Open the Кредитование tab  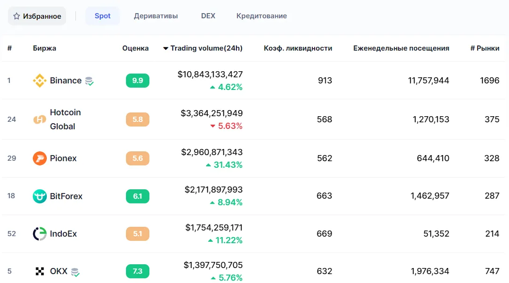[x=262, y=16]
